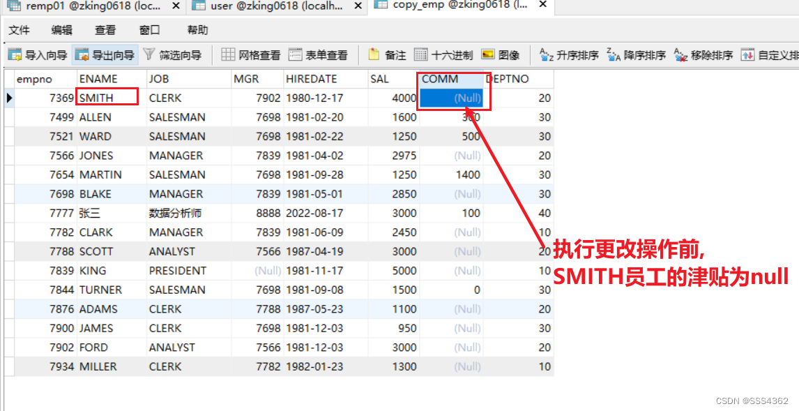Screen dimensions: 799x411
Task: Select the 张三 name cell
Action: click(x=112, y=213)
